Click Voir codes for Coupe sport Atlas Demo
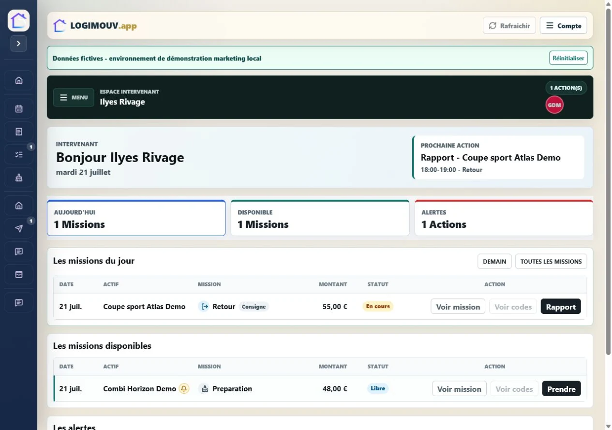The height and width of the screenshot is (430, 612). point(513,307)
